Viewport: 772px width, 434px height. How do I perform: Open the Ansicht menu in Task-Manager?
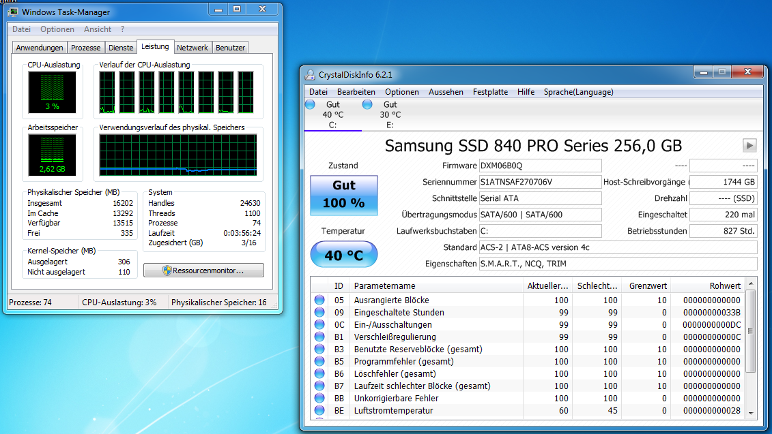(x=98, y=29)
